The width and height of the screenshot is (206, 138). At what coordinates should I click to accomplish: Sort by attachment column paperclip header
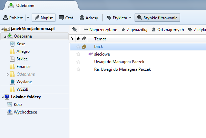[x=84, y=39]
